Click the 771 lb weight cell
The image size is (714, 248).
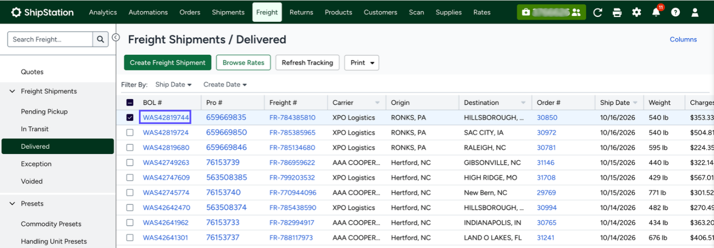coord(658,193)
